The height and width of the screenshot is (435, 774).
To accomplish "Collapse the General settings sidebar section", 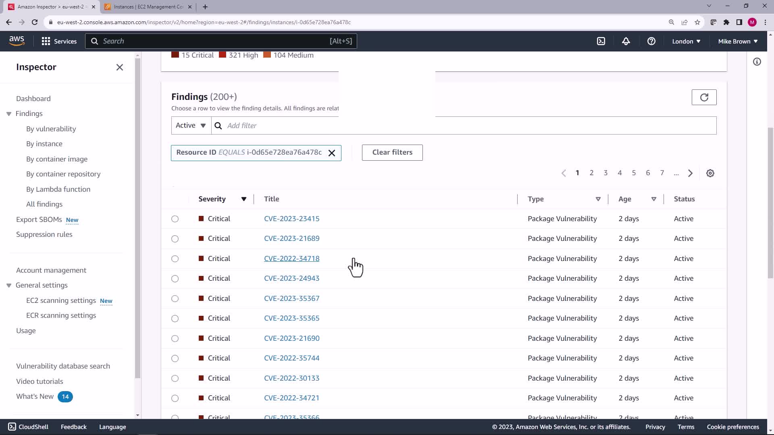I will click(x=9, y=286).
